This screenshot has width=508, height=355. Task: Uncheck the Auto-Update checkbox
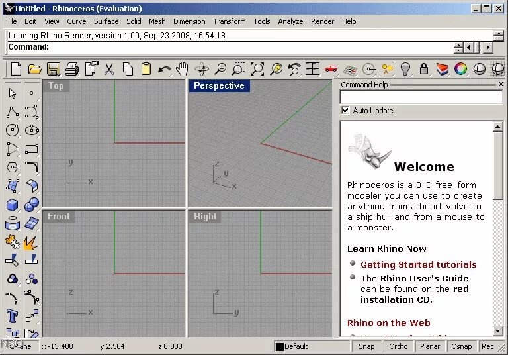(345, 111)
